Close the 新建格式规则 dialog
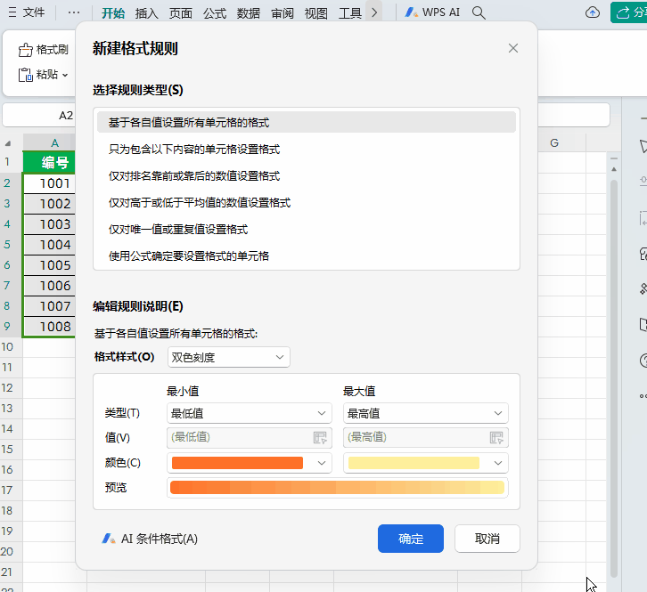The height and width of the screenshot is (592, 647). (x=513, y=48)
